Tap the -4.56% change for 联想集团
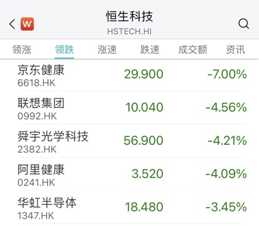The width and height of the screenshot is (259, 226). [x=226, y=107]
